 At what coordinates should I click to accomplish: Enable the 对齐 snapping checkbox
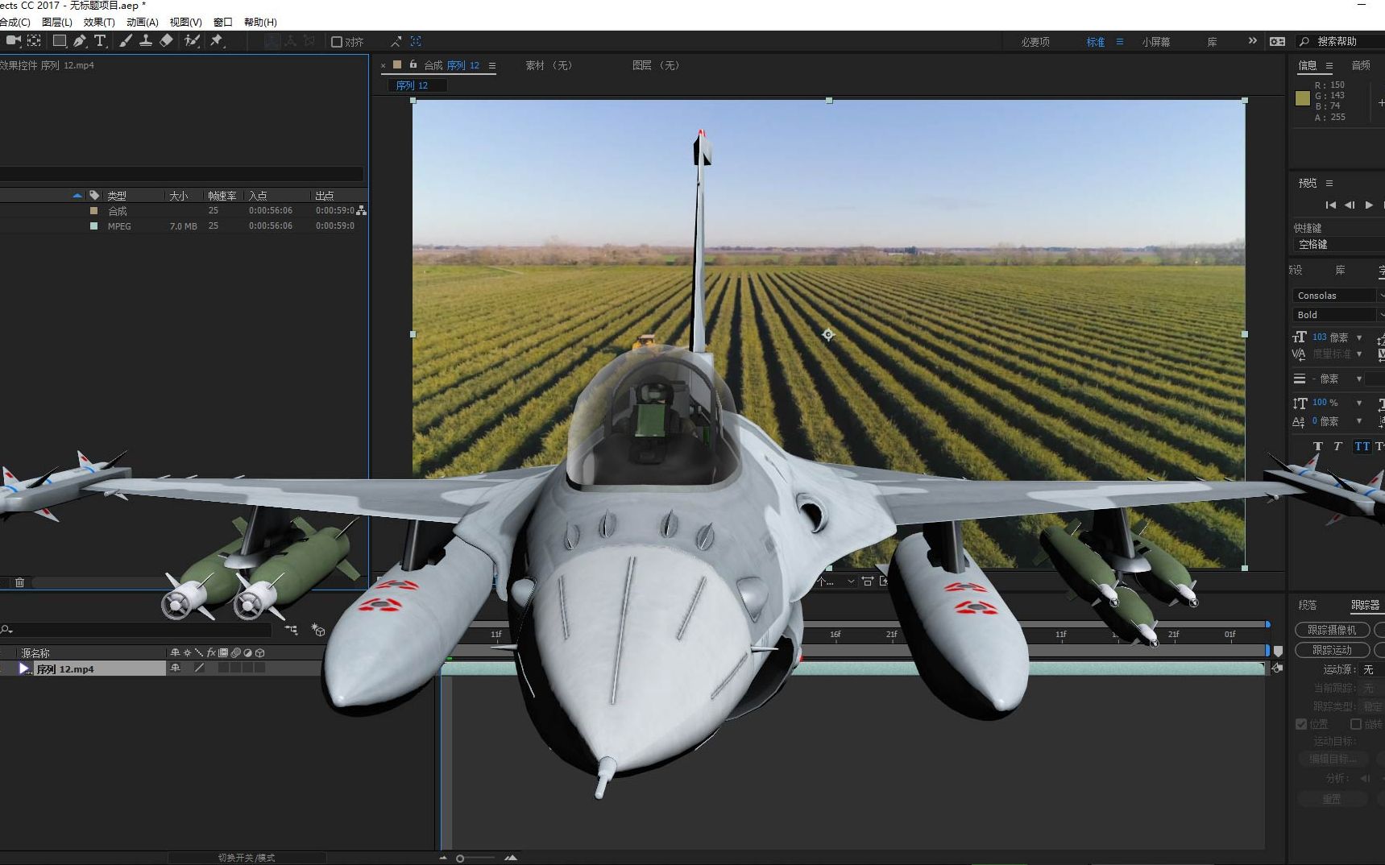[337, 42]
